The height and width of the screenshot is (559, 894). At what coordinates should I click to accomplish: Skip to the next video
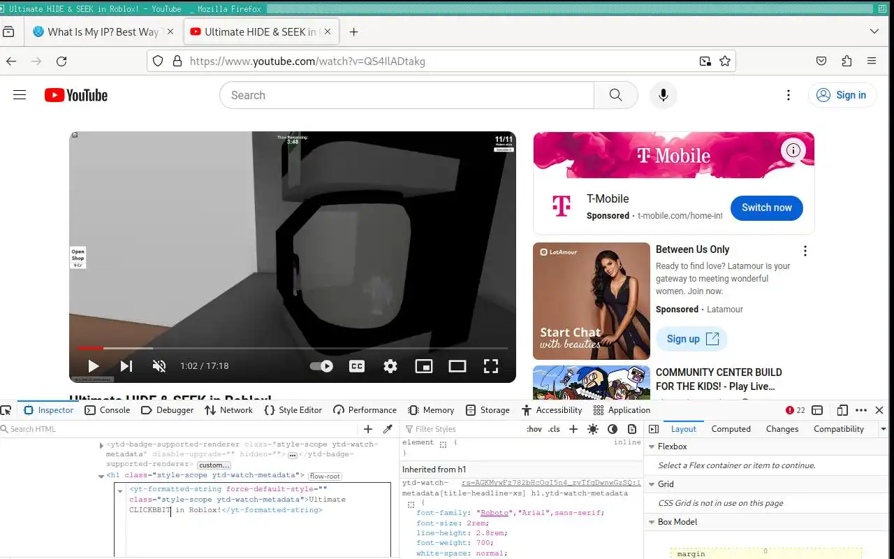[126, 366]
